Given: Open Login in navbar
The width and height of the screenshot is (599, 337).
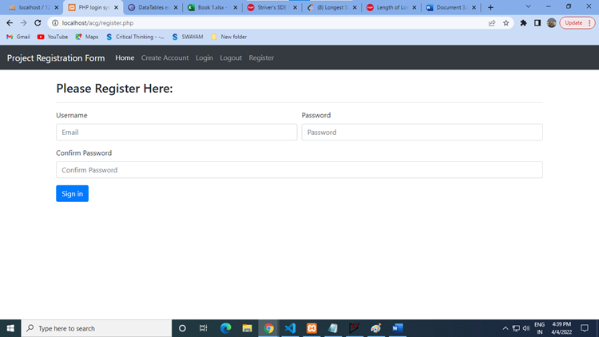Looking at the screenshot, I should (204, 57).
